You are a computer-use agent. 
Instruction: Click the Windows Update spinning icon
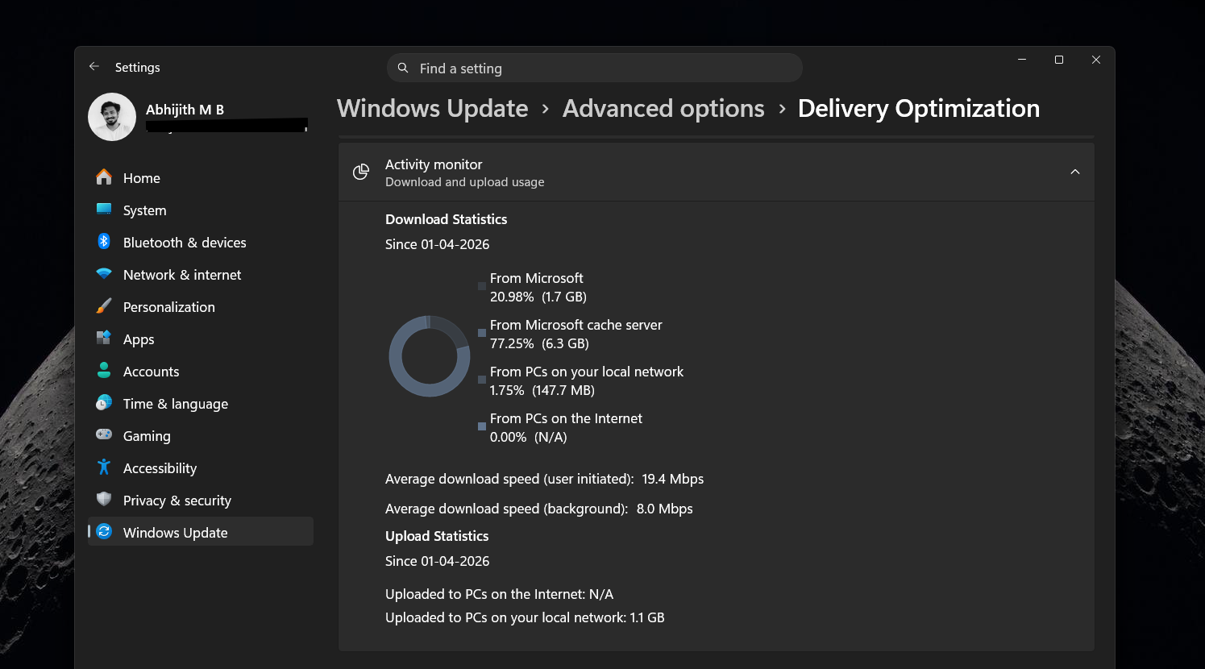tap(104, 532)
